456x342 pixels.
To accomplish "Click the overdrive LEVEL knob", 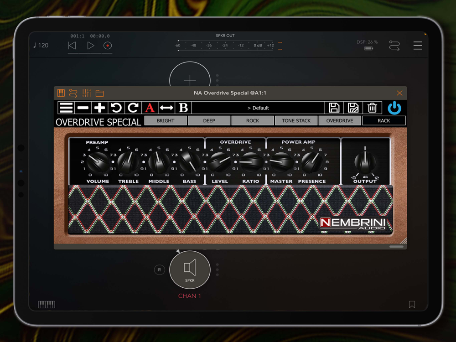I will (220, 162).
